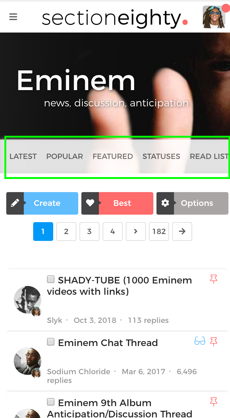This screenshot has height=418, width=230.
Task: Open the STATUSES tab
Action: [161, 156]
